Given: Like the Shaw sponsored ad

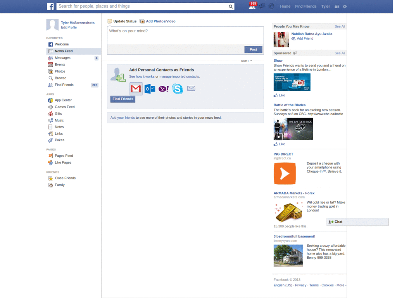Looking at the screenshot, I should (x=279, y=95).
